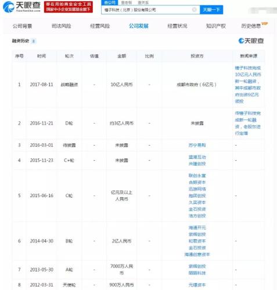
Task: Click the date 2014-04-30
Action: click(x=41, y=241)
